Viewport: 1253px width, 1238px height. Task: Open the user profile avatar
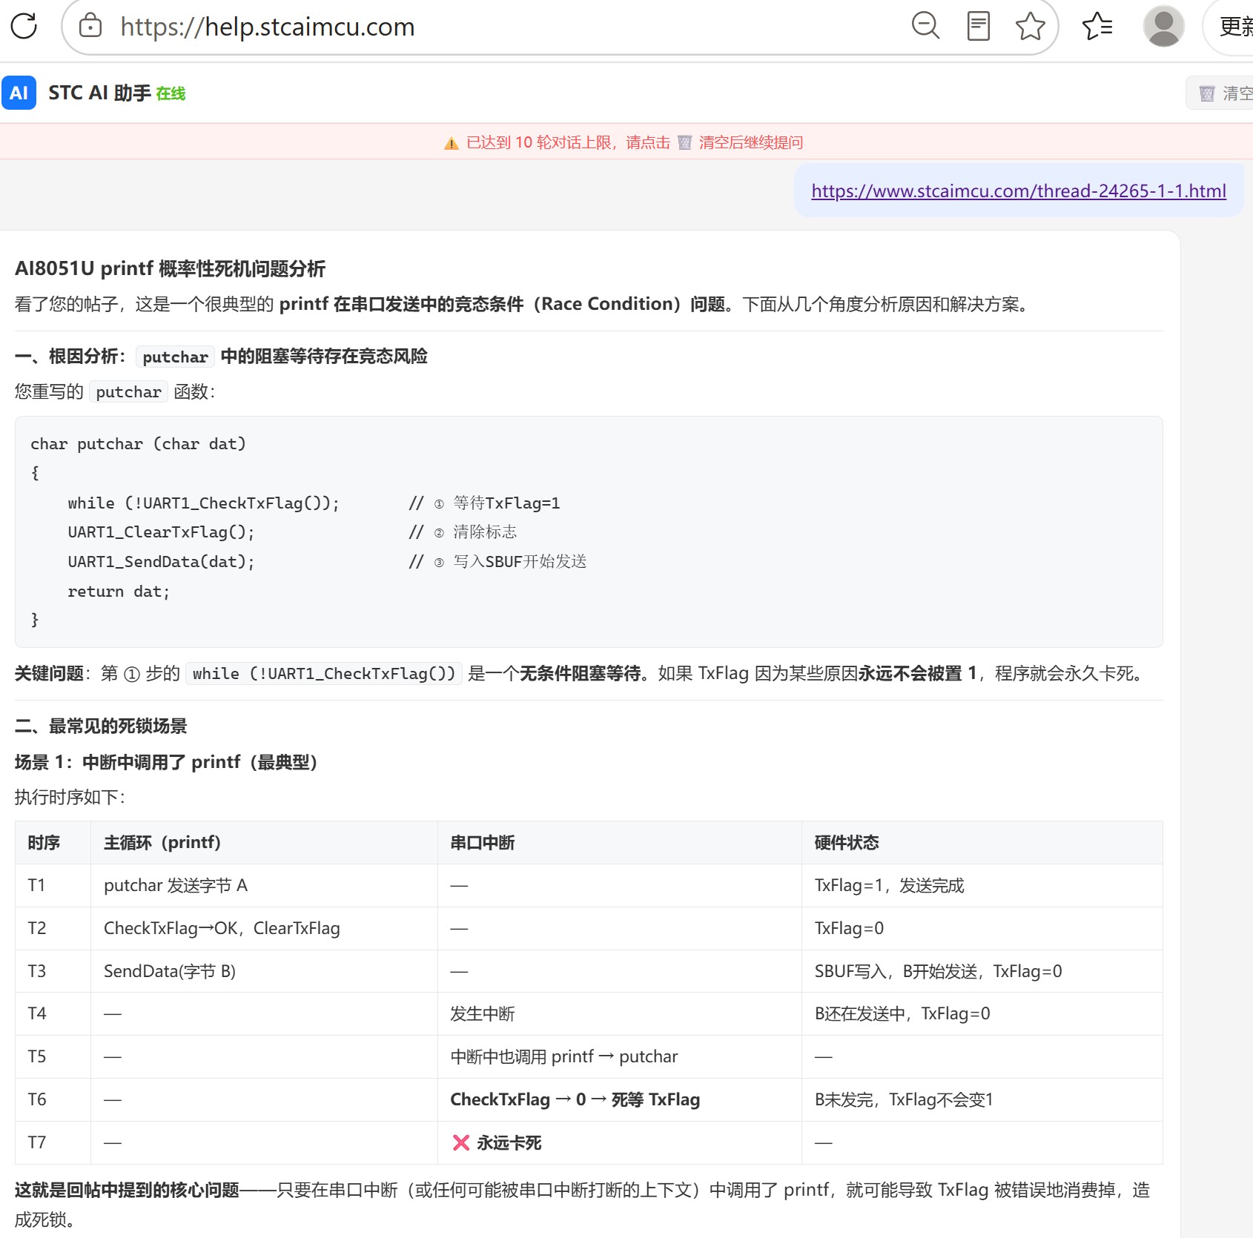click(x=1163, y=26)
